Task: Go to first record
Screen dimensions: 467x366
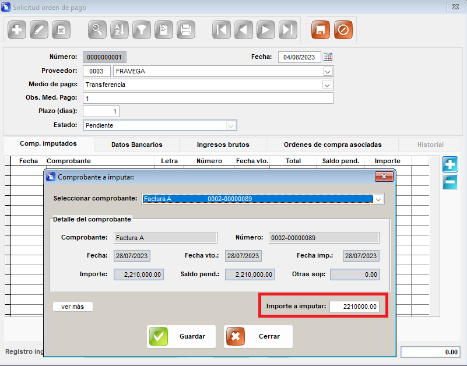Action: tap(222, 30)
